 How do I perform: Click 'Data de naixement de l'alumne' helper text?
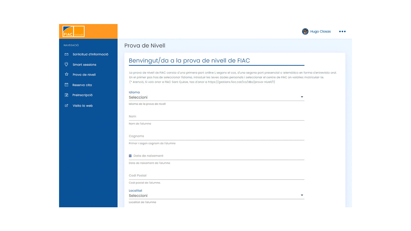[149, 163]
